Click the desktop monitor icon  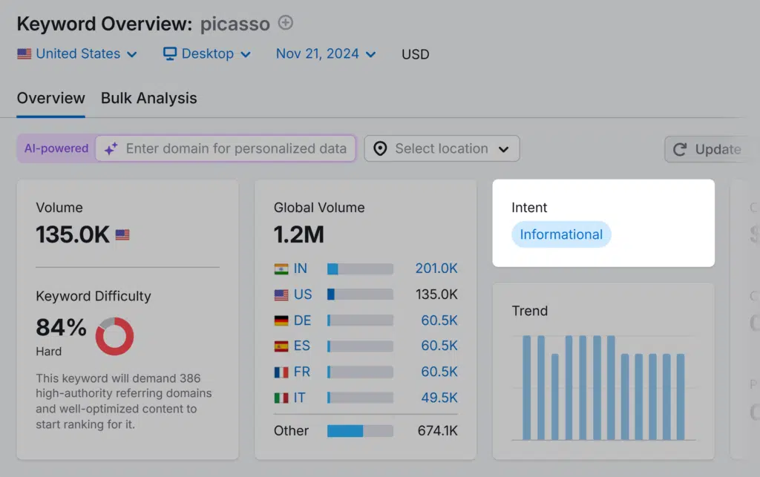tap(170, 54)
